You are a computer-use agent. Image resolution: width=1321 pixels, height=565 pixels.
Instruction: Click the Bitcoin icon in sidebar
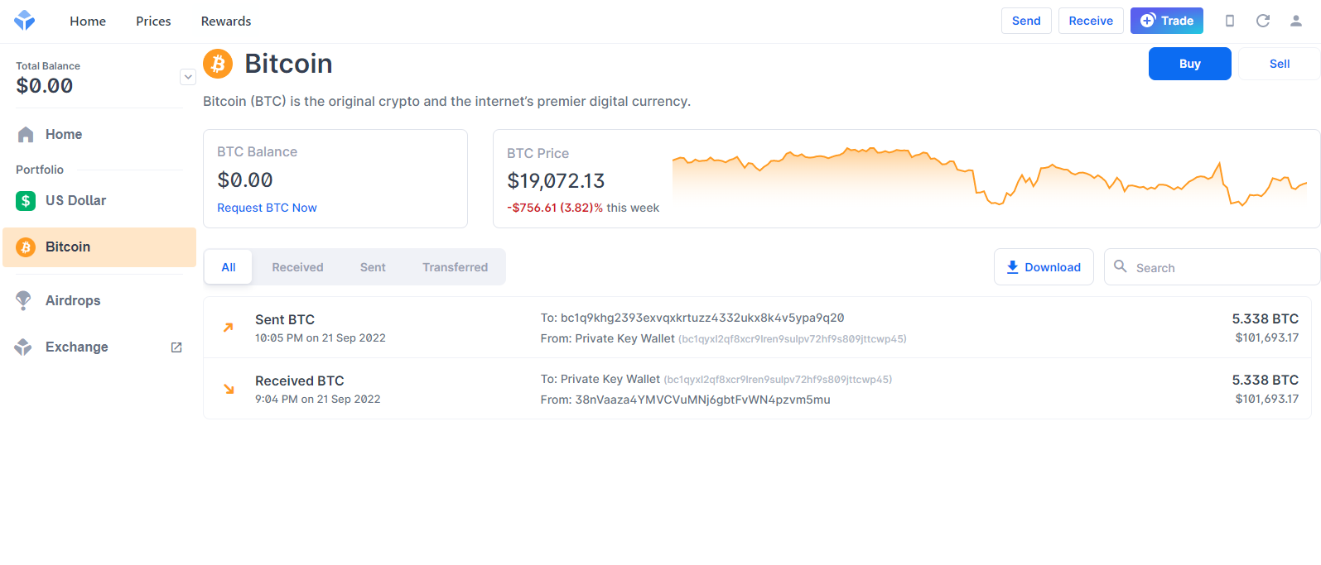26,247
